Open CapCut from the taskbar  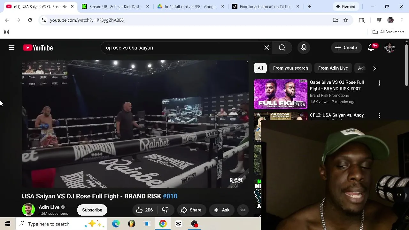[x=179, y=224]
